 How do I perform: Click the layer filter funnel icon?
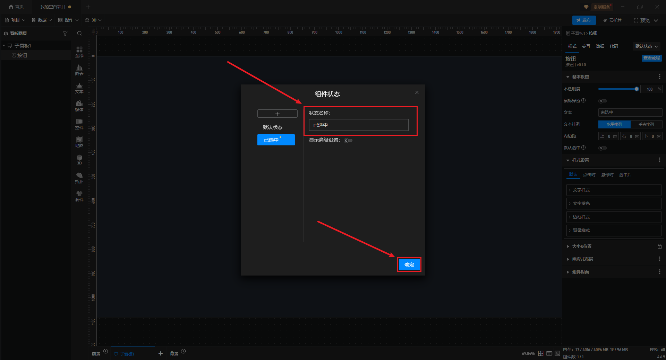pyautogui.click(x=65, y=34)
